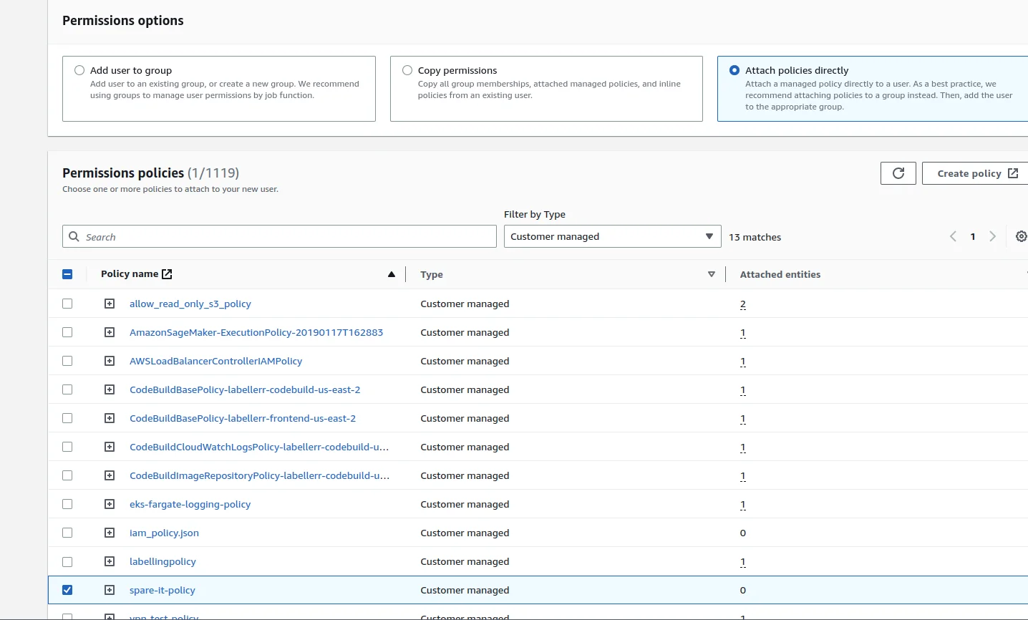Select the Add user to group radio option

79,70
